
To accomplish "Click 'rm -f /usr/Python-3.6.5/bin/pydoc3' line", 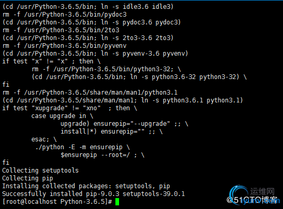I will click(64, 15).
